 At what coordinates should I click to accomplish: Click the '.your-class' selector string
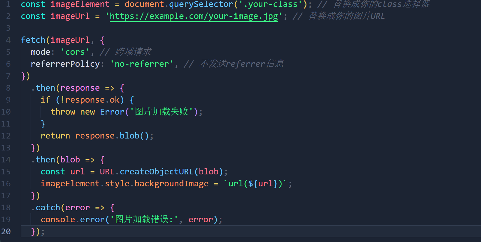[x=270, y=4]
